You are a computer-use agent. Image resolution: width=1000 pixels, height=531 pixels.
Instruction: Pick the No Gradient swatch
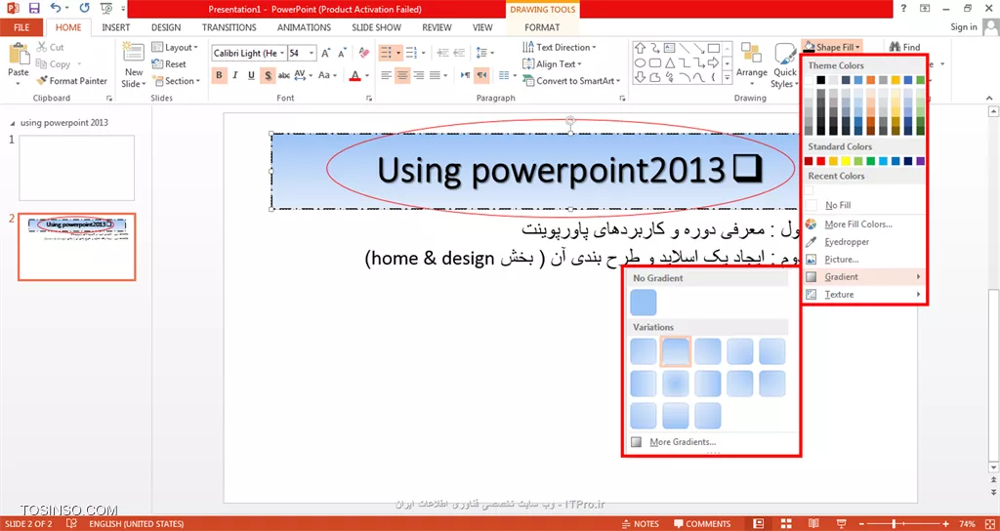tap(643, 303)
